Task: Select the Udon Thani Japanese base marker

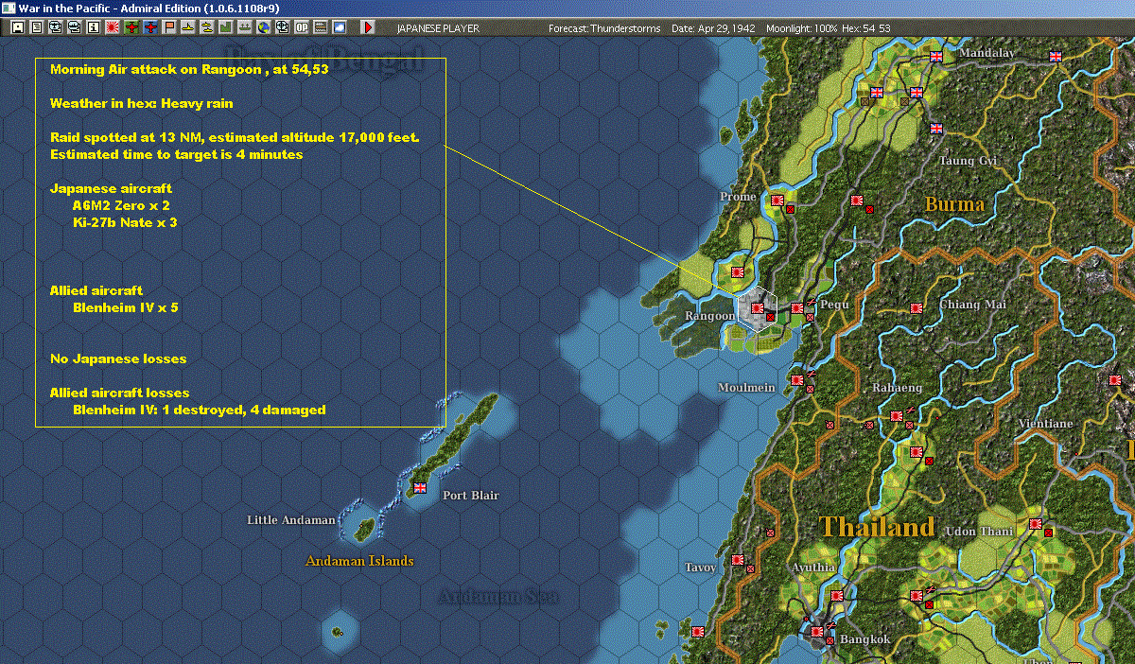Action: click(x=1036, y=523)
